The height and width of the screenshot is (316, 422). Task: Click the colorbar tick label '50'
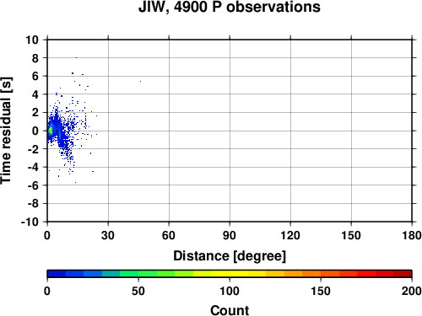click(x=138, y=291)
